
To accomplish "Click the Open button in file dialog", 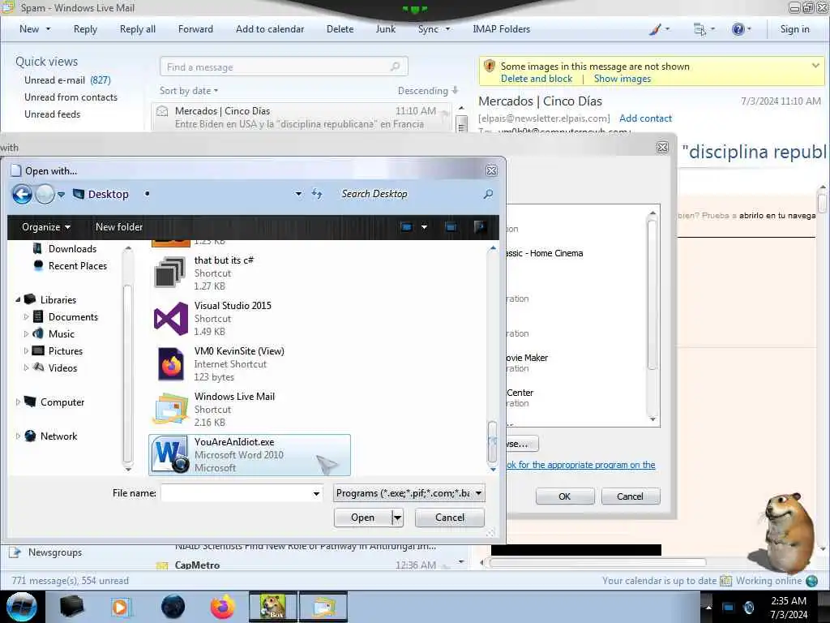I will 363,518.
